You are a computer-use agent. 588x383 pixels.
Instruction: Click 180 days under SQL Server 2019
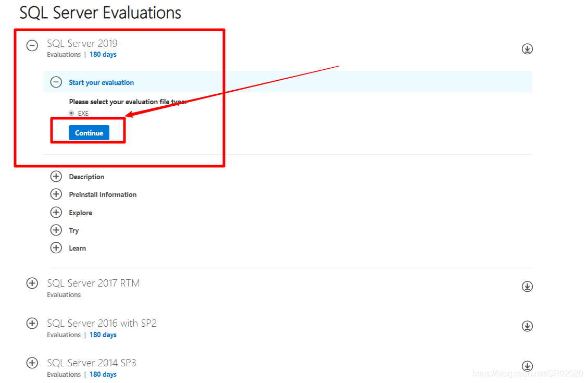(x=103, y=54)
